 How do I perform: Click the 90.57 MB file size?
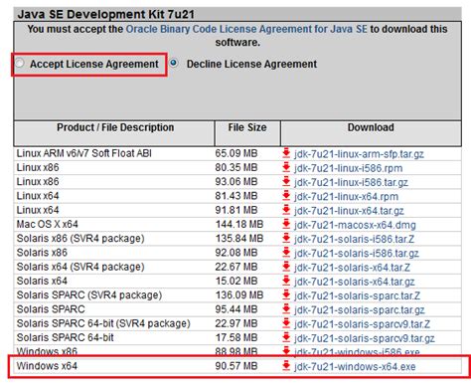[236, 366]
